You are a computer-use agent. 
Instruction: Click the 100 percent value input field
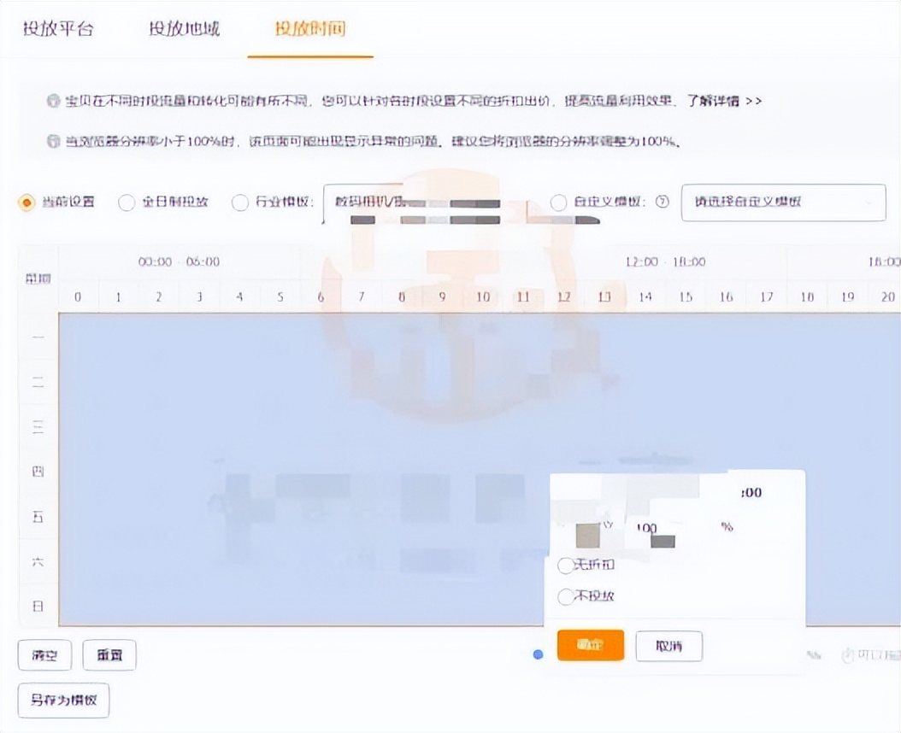point(647,527)
